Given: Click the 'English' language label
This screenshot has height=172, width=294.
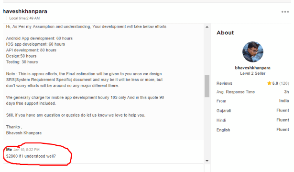Looking at the screenshot, I should pyautogui.click(x=223, y=130).
